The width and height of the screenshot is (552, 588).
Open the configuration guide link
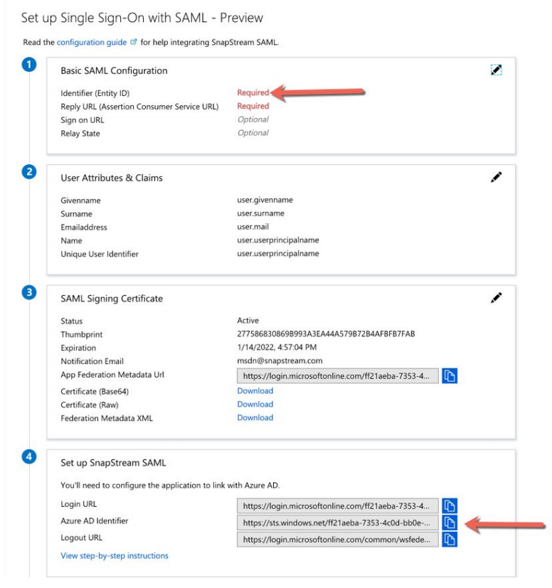[x=92, y=43]
